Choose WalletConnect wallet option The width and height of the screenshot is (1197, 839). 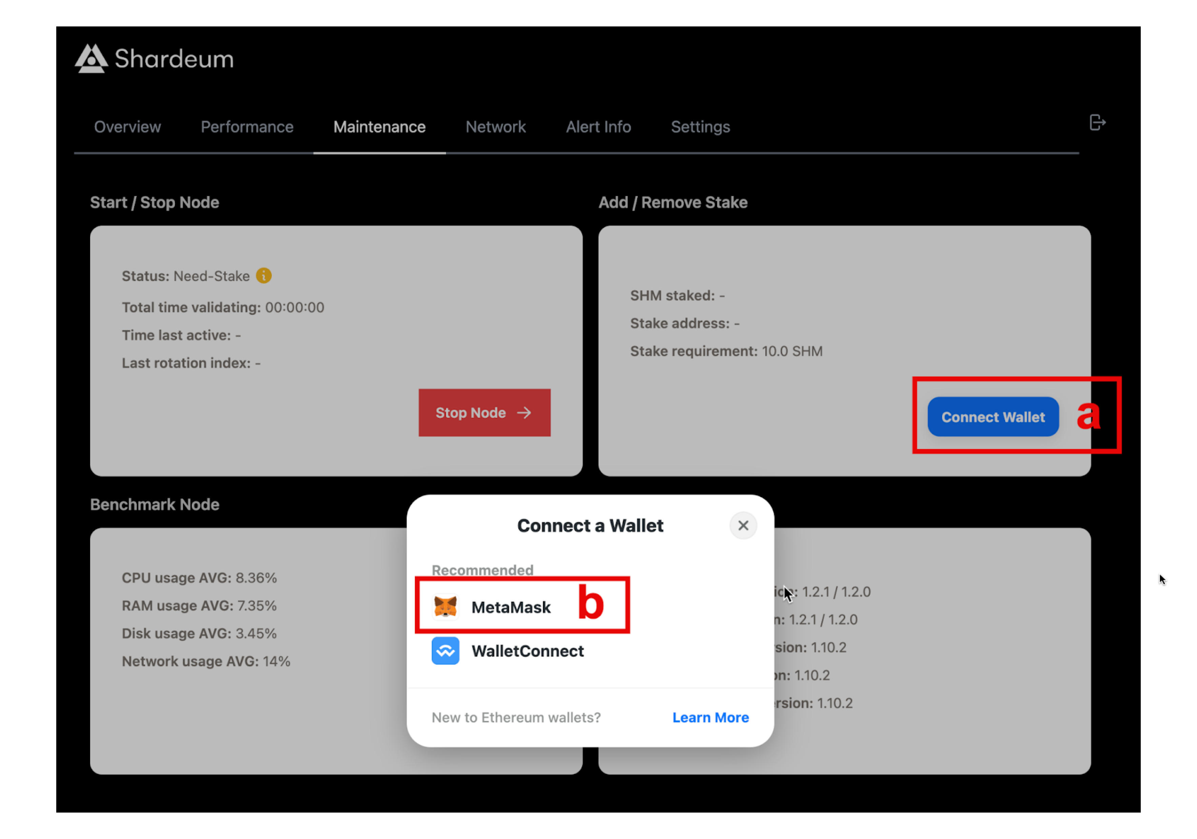coord(590,651)
